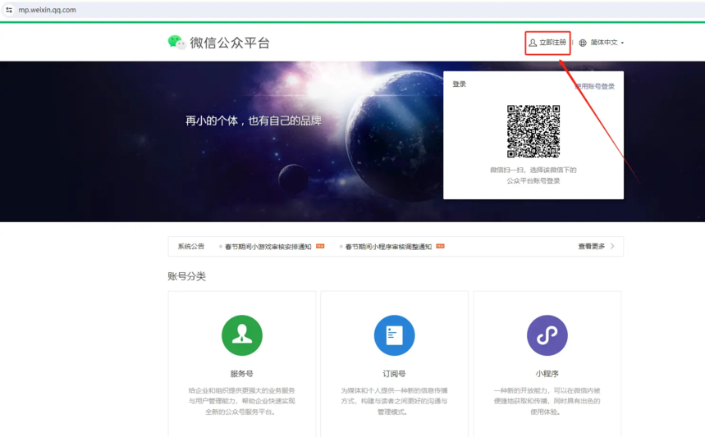Click the purple 小程序 mini program icon
Screen dimensions: 705x437
[x=547, y=335]
